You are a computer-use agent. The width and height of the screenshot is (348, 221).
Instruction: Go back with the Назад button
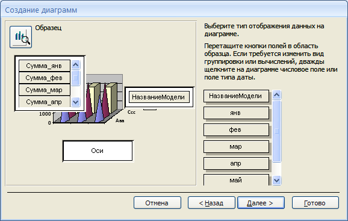tap(211, 203)
